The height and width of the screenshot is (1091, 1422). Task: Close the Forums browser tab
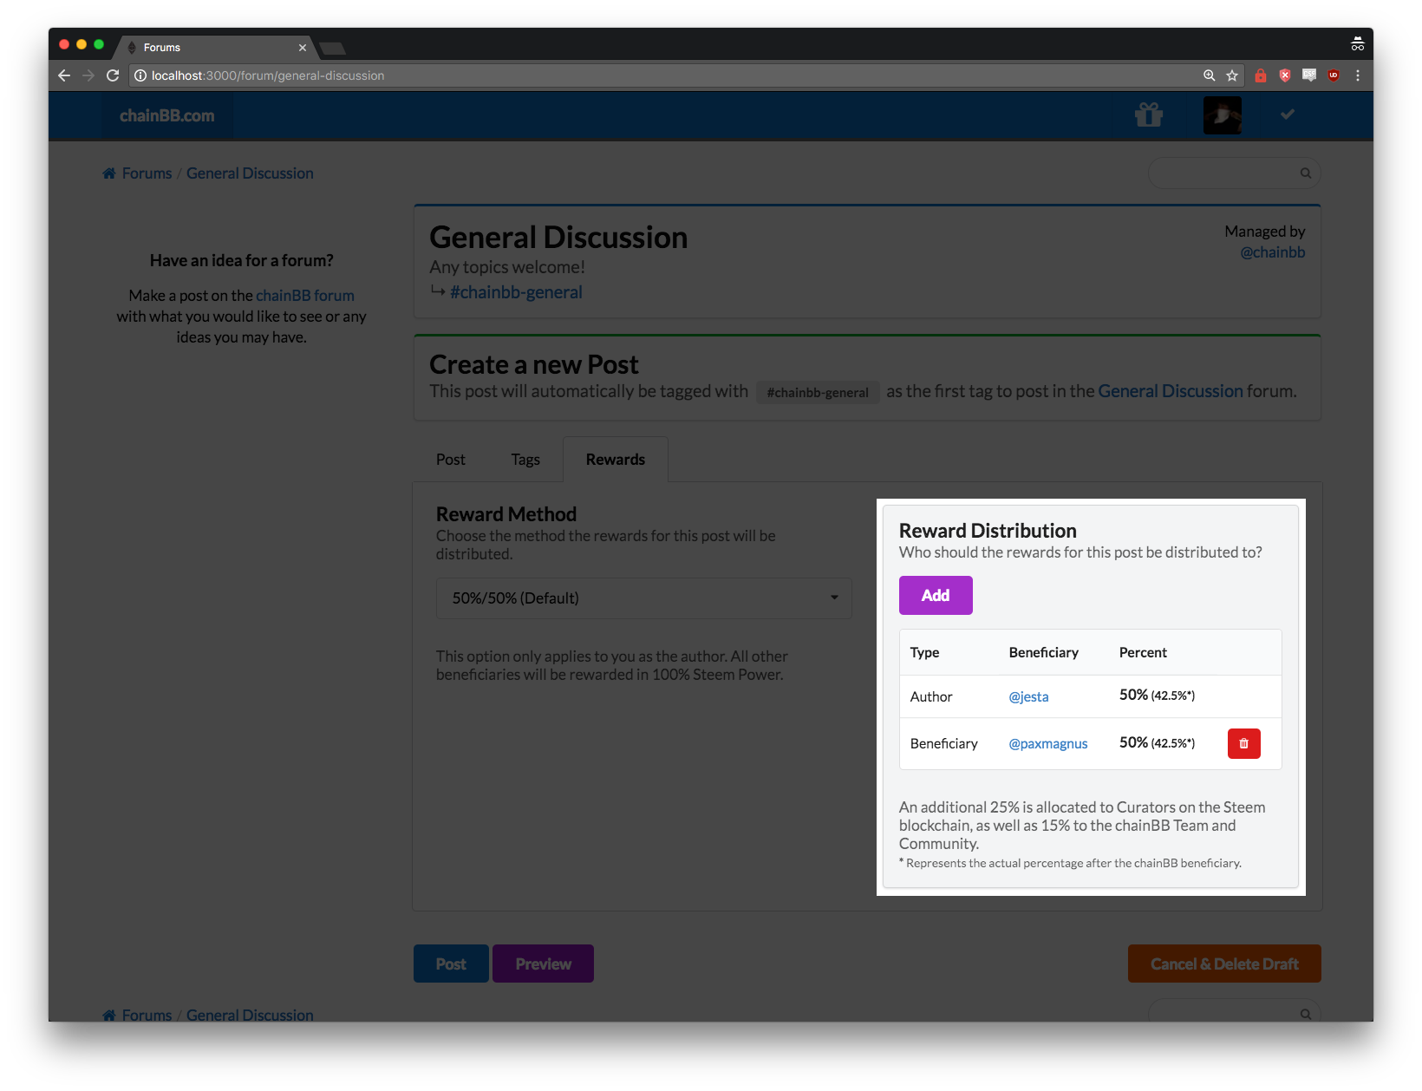[303, 48]
